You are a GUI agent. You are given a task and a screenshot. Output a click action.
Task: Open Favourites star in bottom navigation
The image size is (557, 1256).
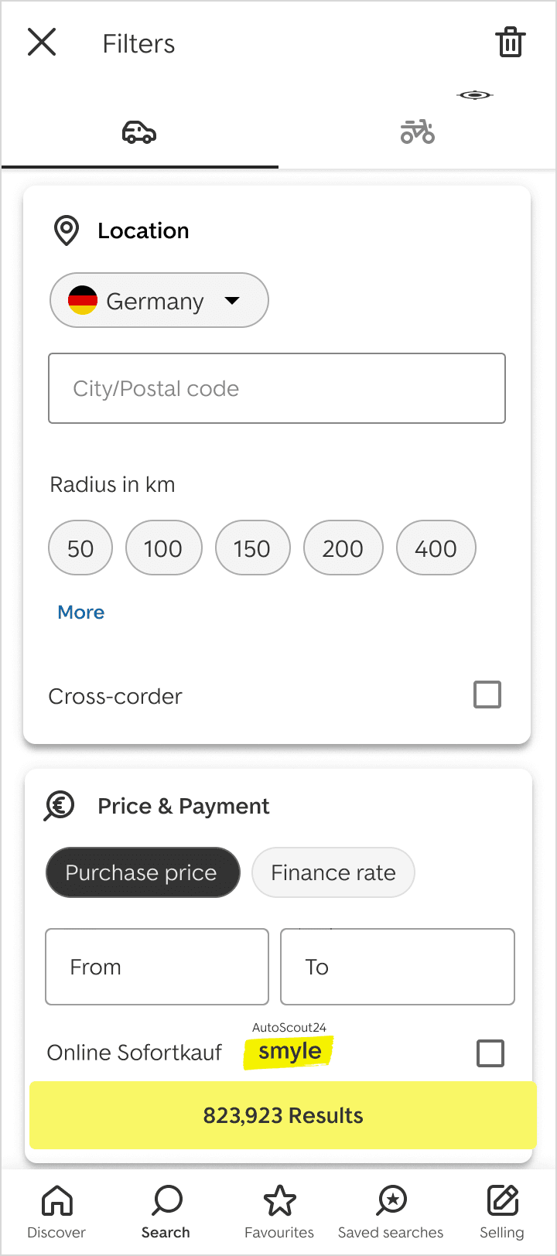(279, 1210)
